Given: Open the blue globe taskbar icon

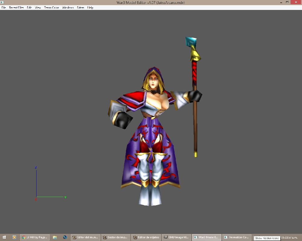Looking at the screenshot, I should (x=65, y=237).
